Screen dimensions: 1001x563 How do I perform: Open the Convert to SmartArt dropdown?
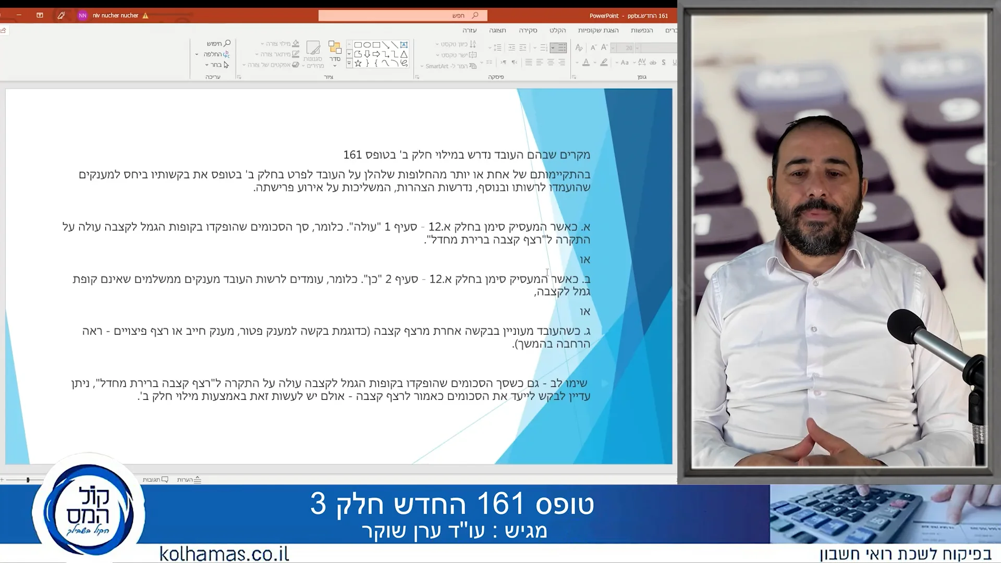(x=422, y=66)
